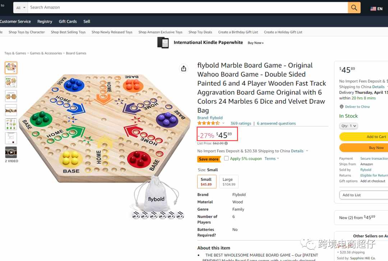The height and width of the screenshot is (261, 388).
Task: Click the orange search magnifier button
Action: point(354,8)
